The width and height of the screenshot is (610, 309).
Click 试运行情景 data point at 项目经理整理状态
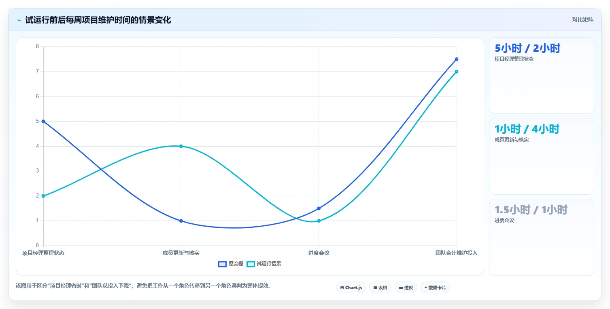click(x=43, y=196)
